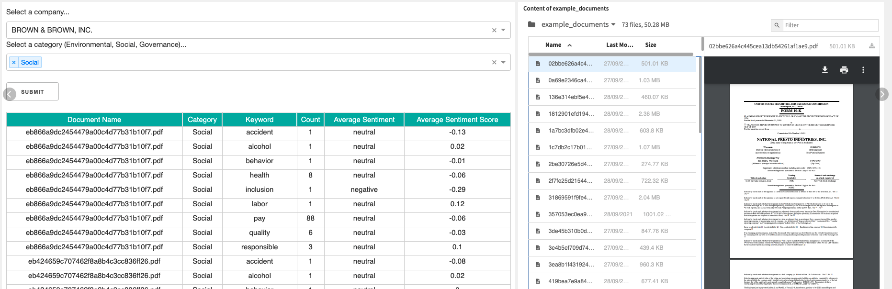892x289 pixels.
Task: Expand the example_documents folder dropdown
Action: [613, 24]
